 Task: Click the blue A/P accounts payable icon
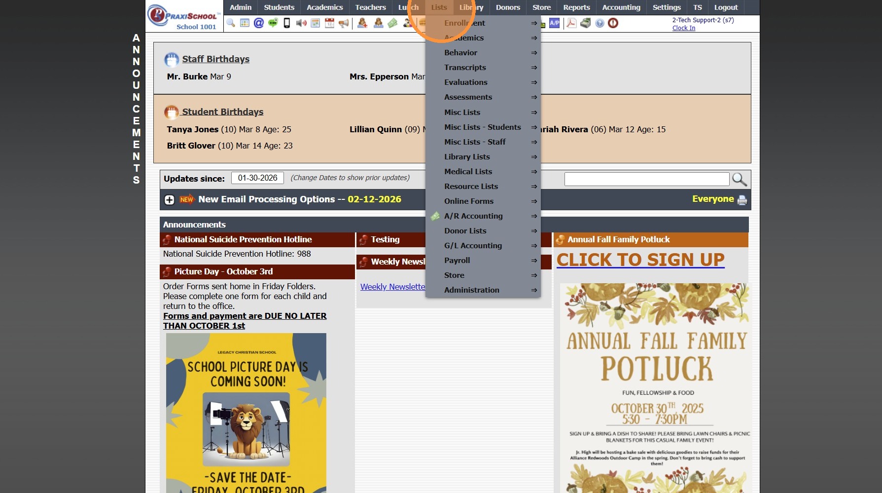(x=555, y=23)
